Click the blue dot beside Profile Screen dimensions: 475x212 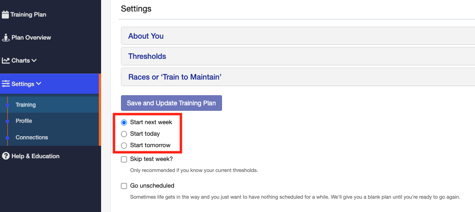click(x=8, y=121)
